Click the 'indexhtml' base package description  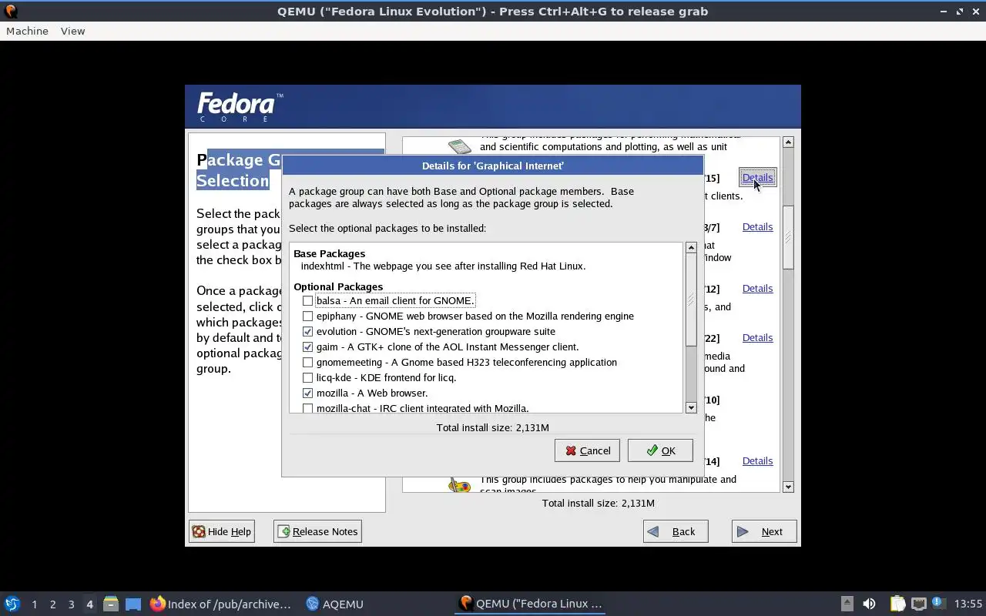point(443,266)
